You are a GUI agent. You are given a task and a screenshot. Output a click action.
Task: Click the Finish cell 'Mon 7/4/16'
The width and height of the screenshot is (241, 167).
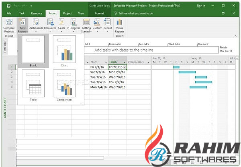tap(117, 72)
